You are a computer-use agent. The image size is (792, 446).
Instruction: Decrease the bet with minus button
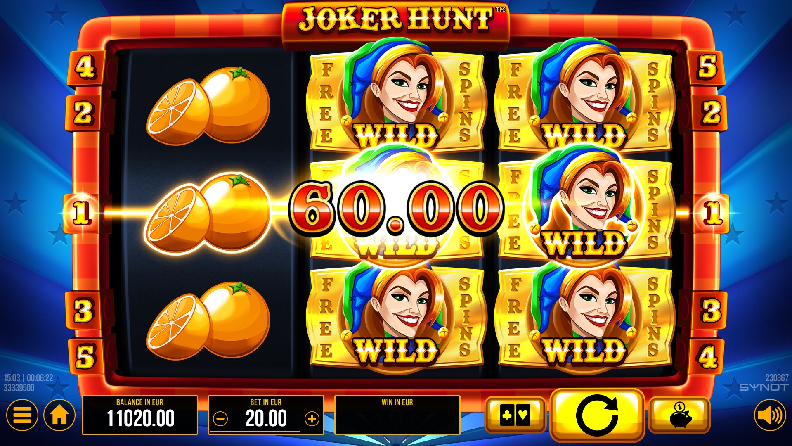220,419
